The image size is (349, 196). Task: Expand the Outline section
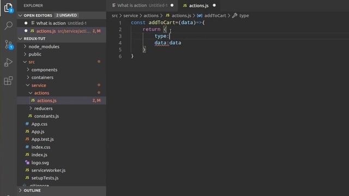(x=21, y=191)
